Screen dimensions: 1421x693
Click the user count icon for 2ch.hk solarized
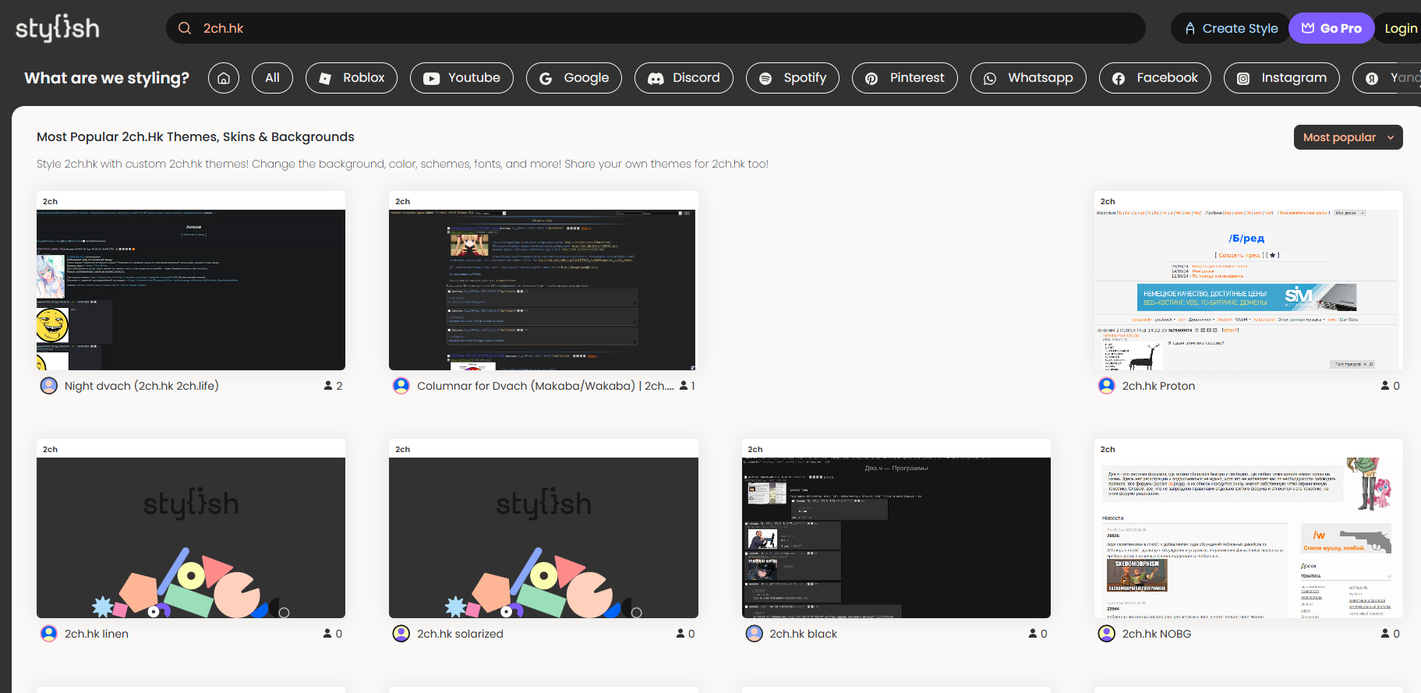[x=680, y=634]
